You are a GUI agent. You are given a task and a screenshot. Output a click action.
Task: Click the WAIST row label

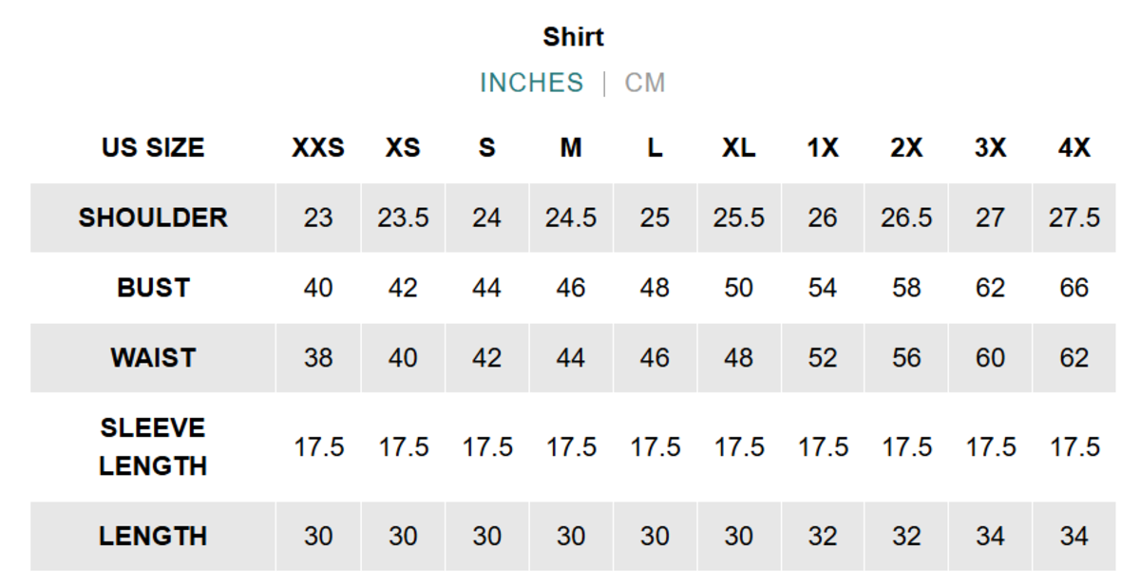(153, 358)
